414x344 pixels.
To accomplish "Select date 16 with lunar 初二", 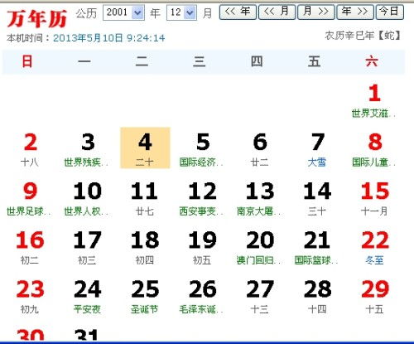I will pos(30,247).
